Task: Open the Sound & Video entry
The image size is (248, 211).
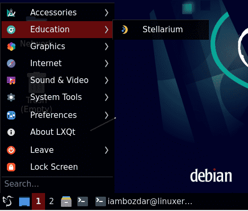Action: click(x=57, y=80)
